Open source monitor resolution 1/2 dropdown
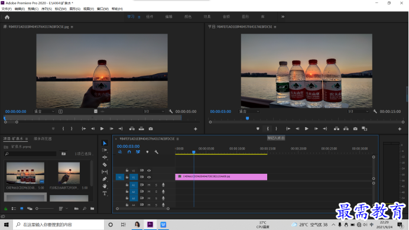 [x=154, y=112]
